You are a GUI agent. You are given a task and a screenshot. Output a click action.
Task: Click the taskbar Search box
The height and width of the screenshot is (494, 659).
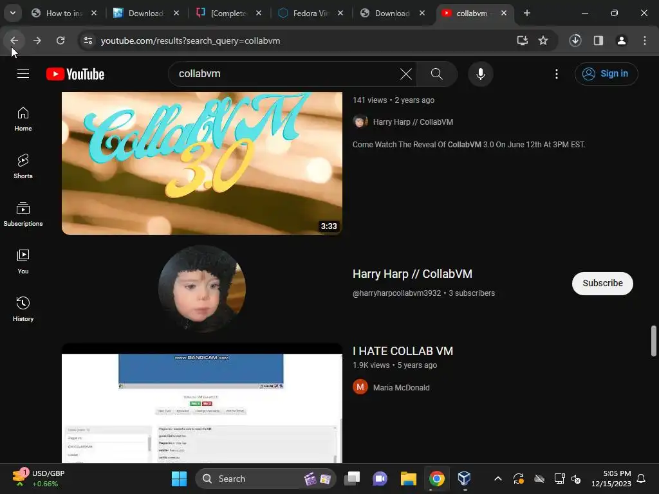[266, 479]
